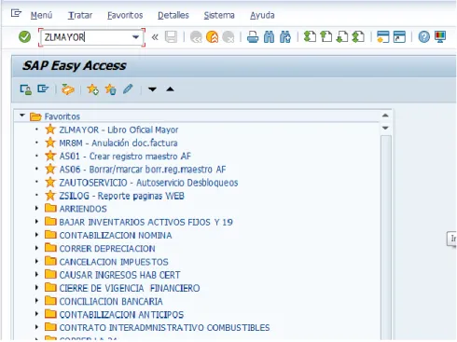Click the star icon beside MR8M
Screen dimensions: 457x342
(50, 143)
